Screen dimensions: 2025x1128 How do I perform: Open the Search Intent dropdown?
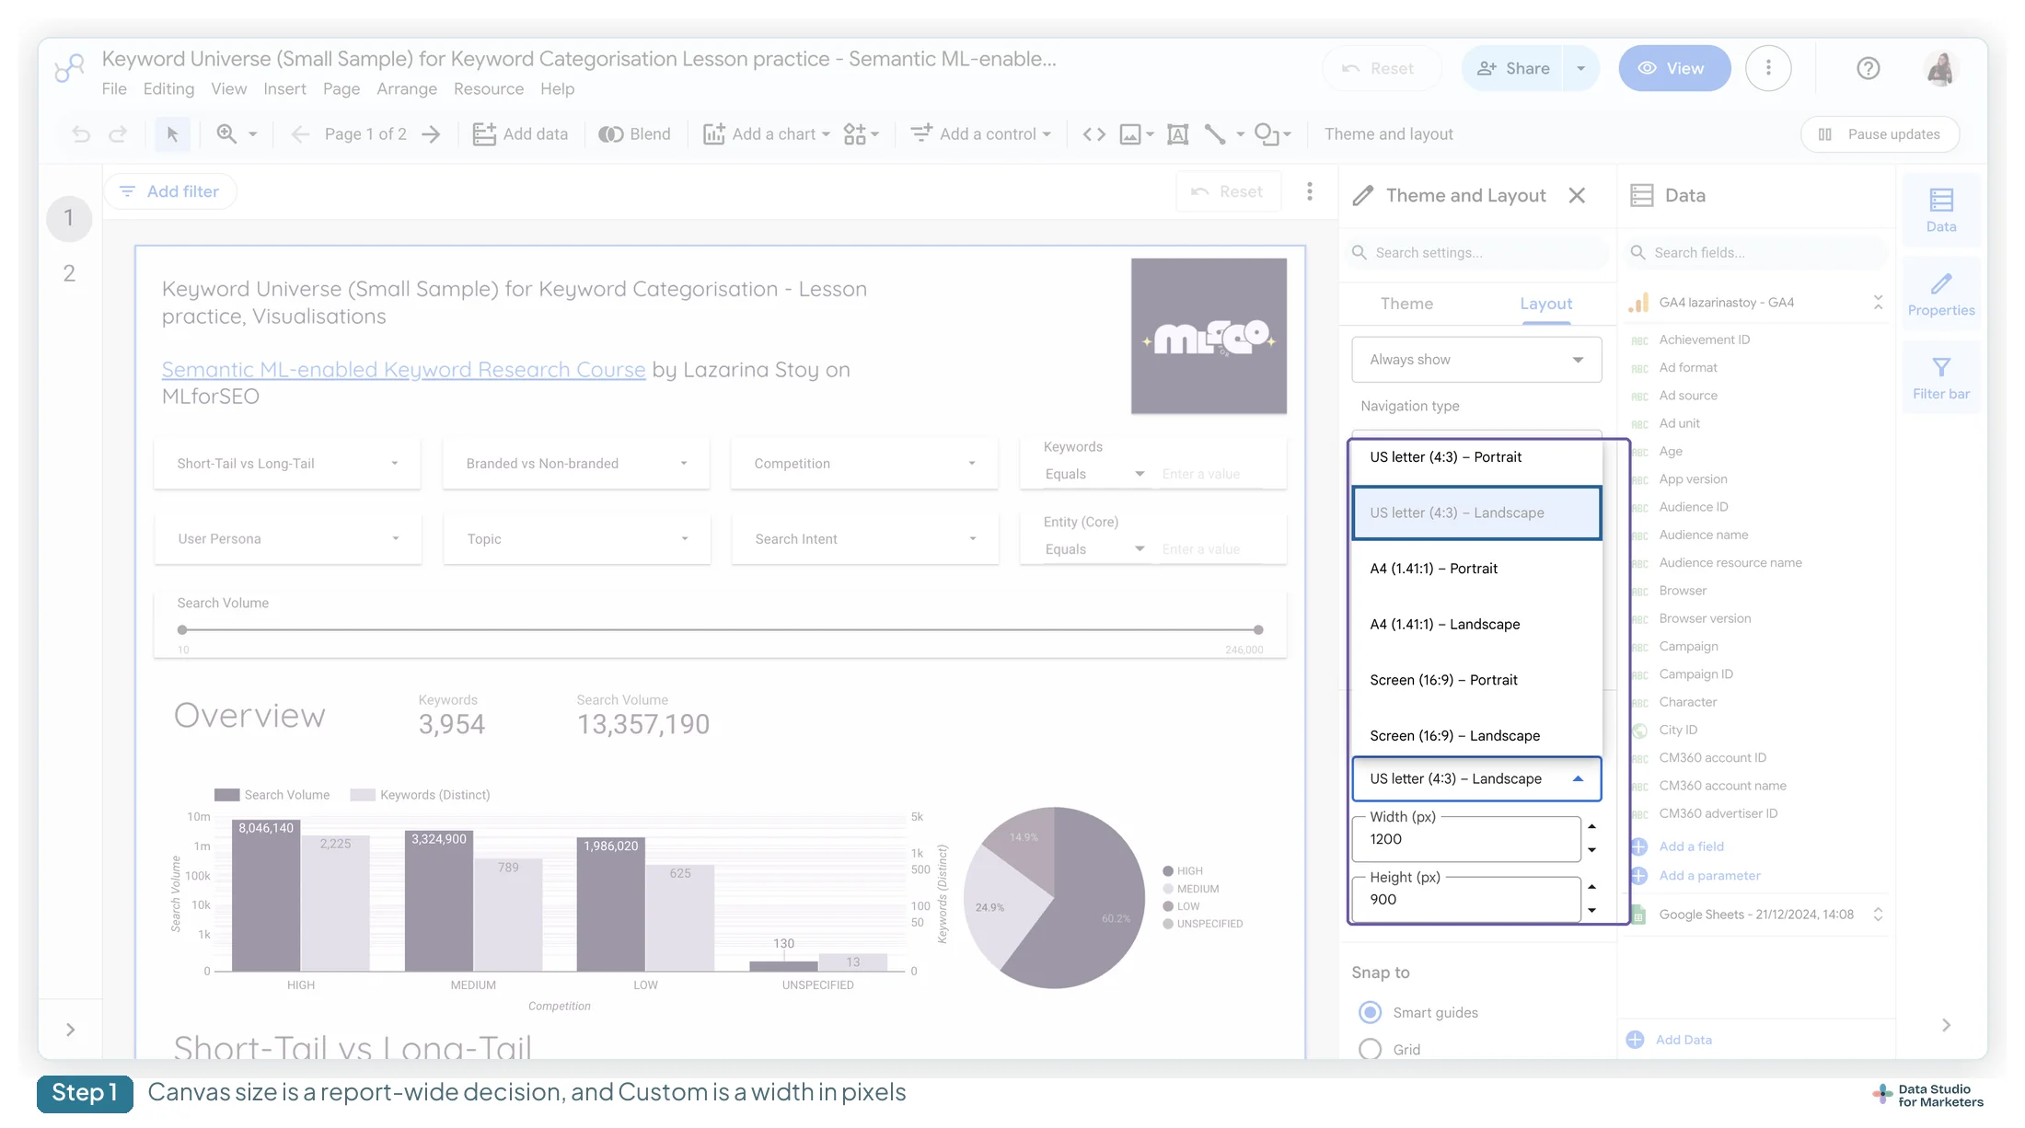(864, 539)
